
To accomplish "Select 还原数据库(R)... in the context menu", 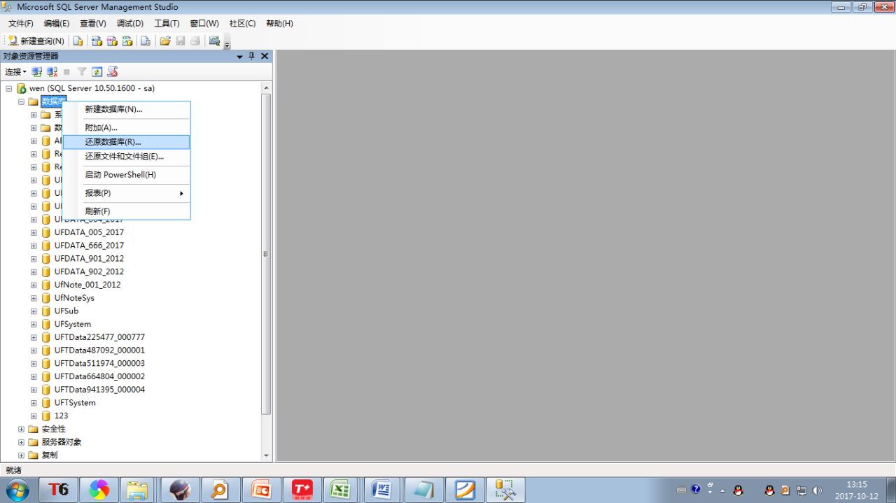I will pyautogui.click(x=126, y=142).
